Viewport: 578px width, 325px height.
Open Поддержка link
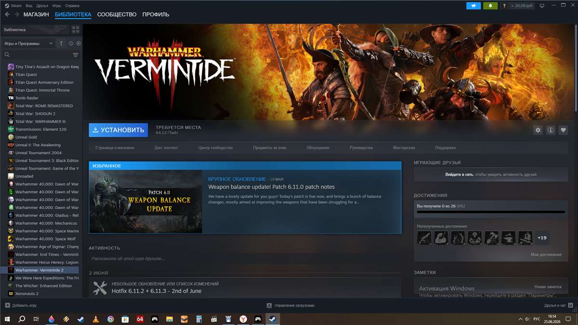pos(446,148)
